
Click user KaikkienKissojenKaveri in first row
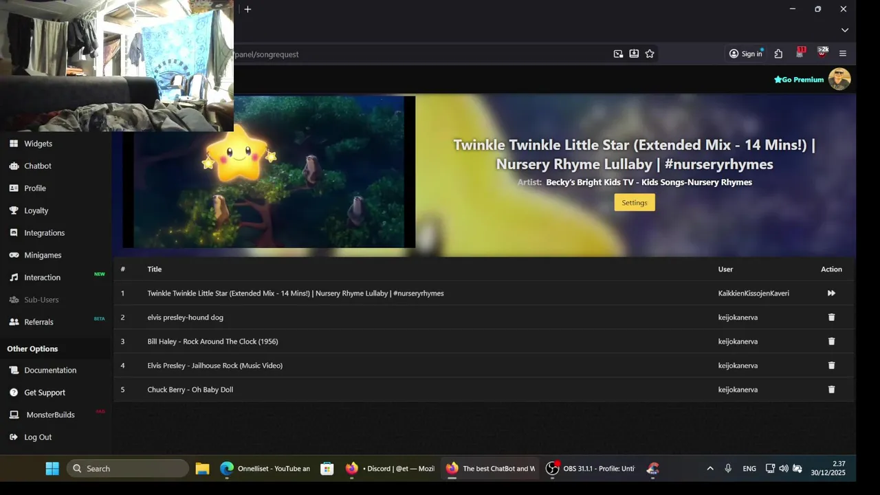click(753, 293)
